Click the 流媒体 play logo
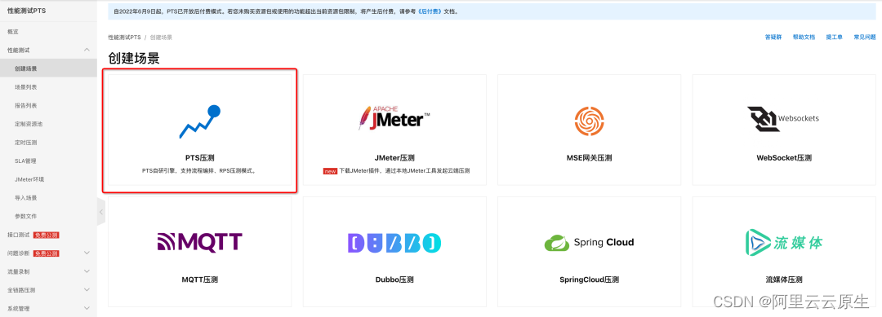Viewport: 882px width, 317px height. click(x=783, y=241)
